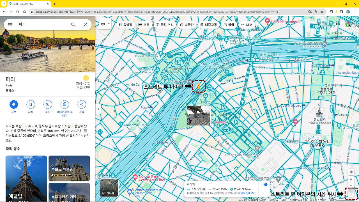Filter by 호텔 hotels chip
Screen dimensions: 359x202
click(144, 25)
